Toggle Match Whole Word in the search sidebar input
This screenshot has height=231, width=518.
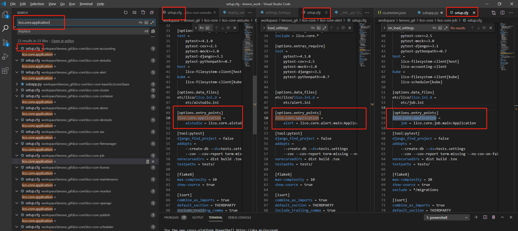click(146, 22)
